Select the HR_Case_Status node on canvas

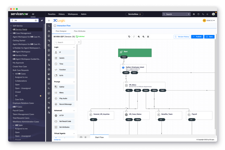coord(136,115)
